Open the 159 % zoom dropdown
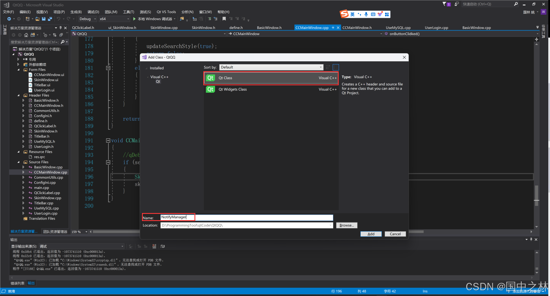 [x=86, y=232]
